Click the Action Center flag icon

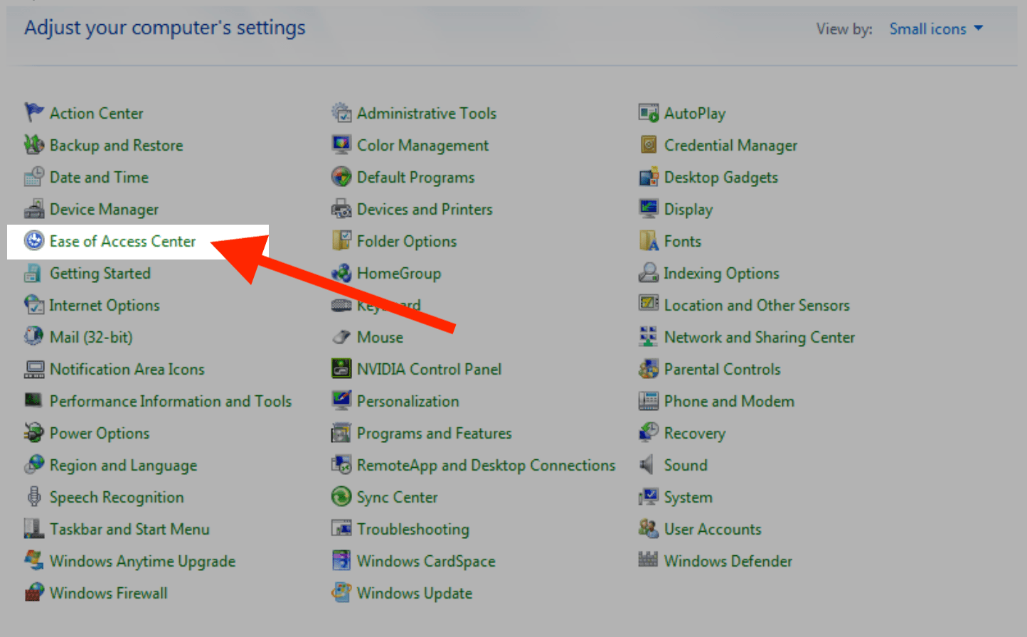click(x=33, y=112)
